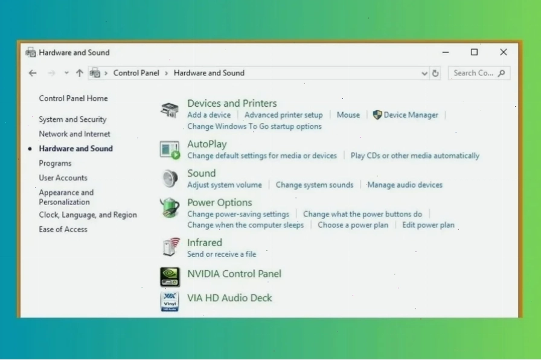Click the Control Panel breadcrumb segment
541x360 pixels.
pos(136,73)
